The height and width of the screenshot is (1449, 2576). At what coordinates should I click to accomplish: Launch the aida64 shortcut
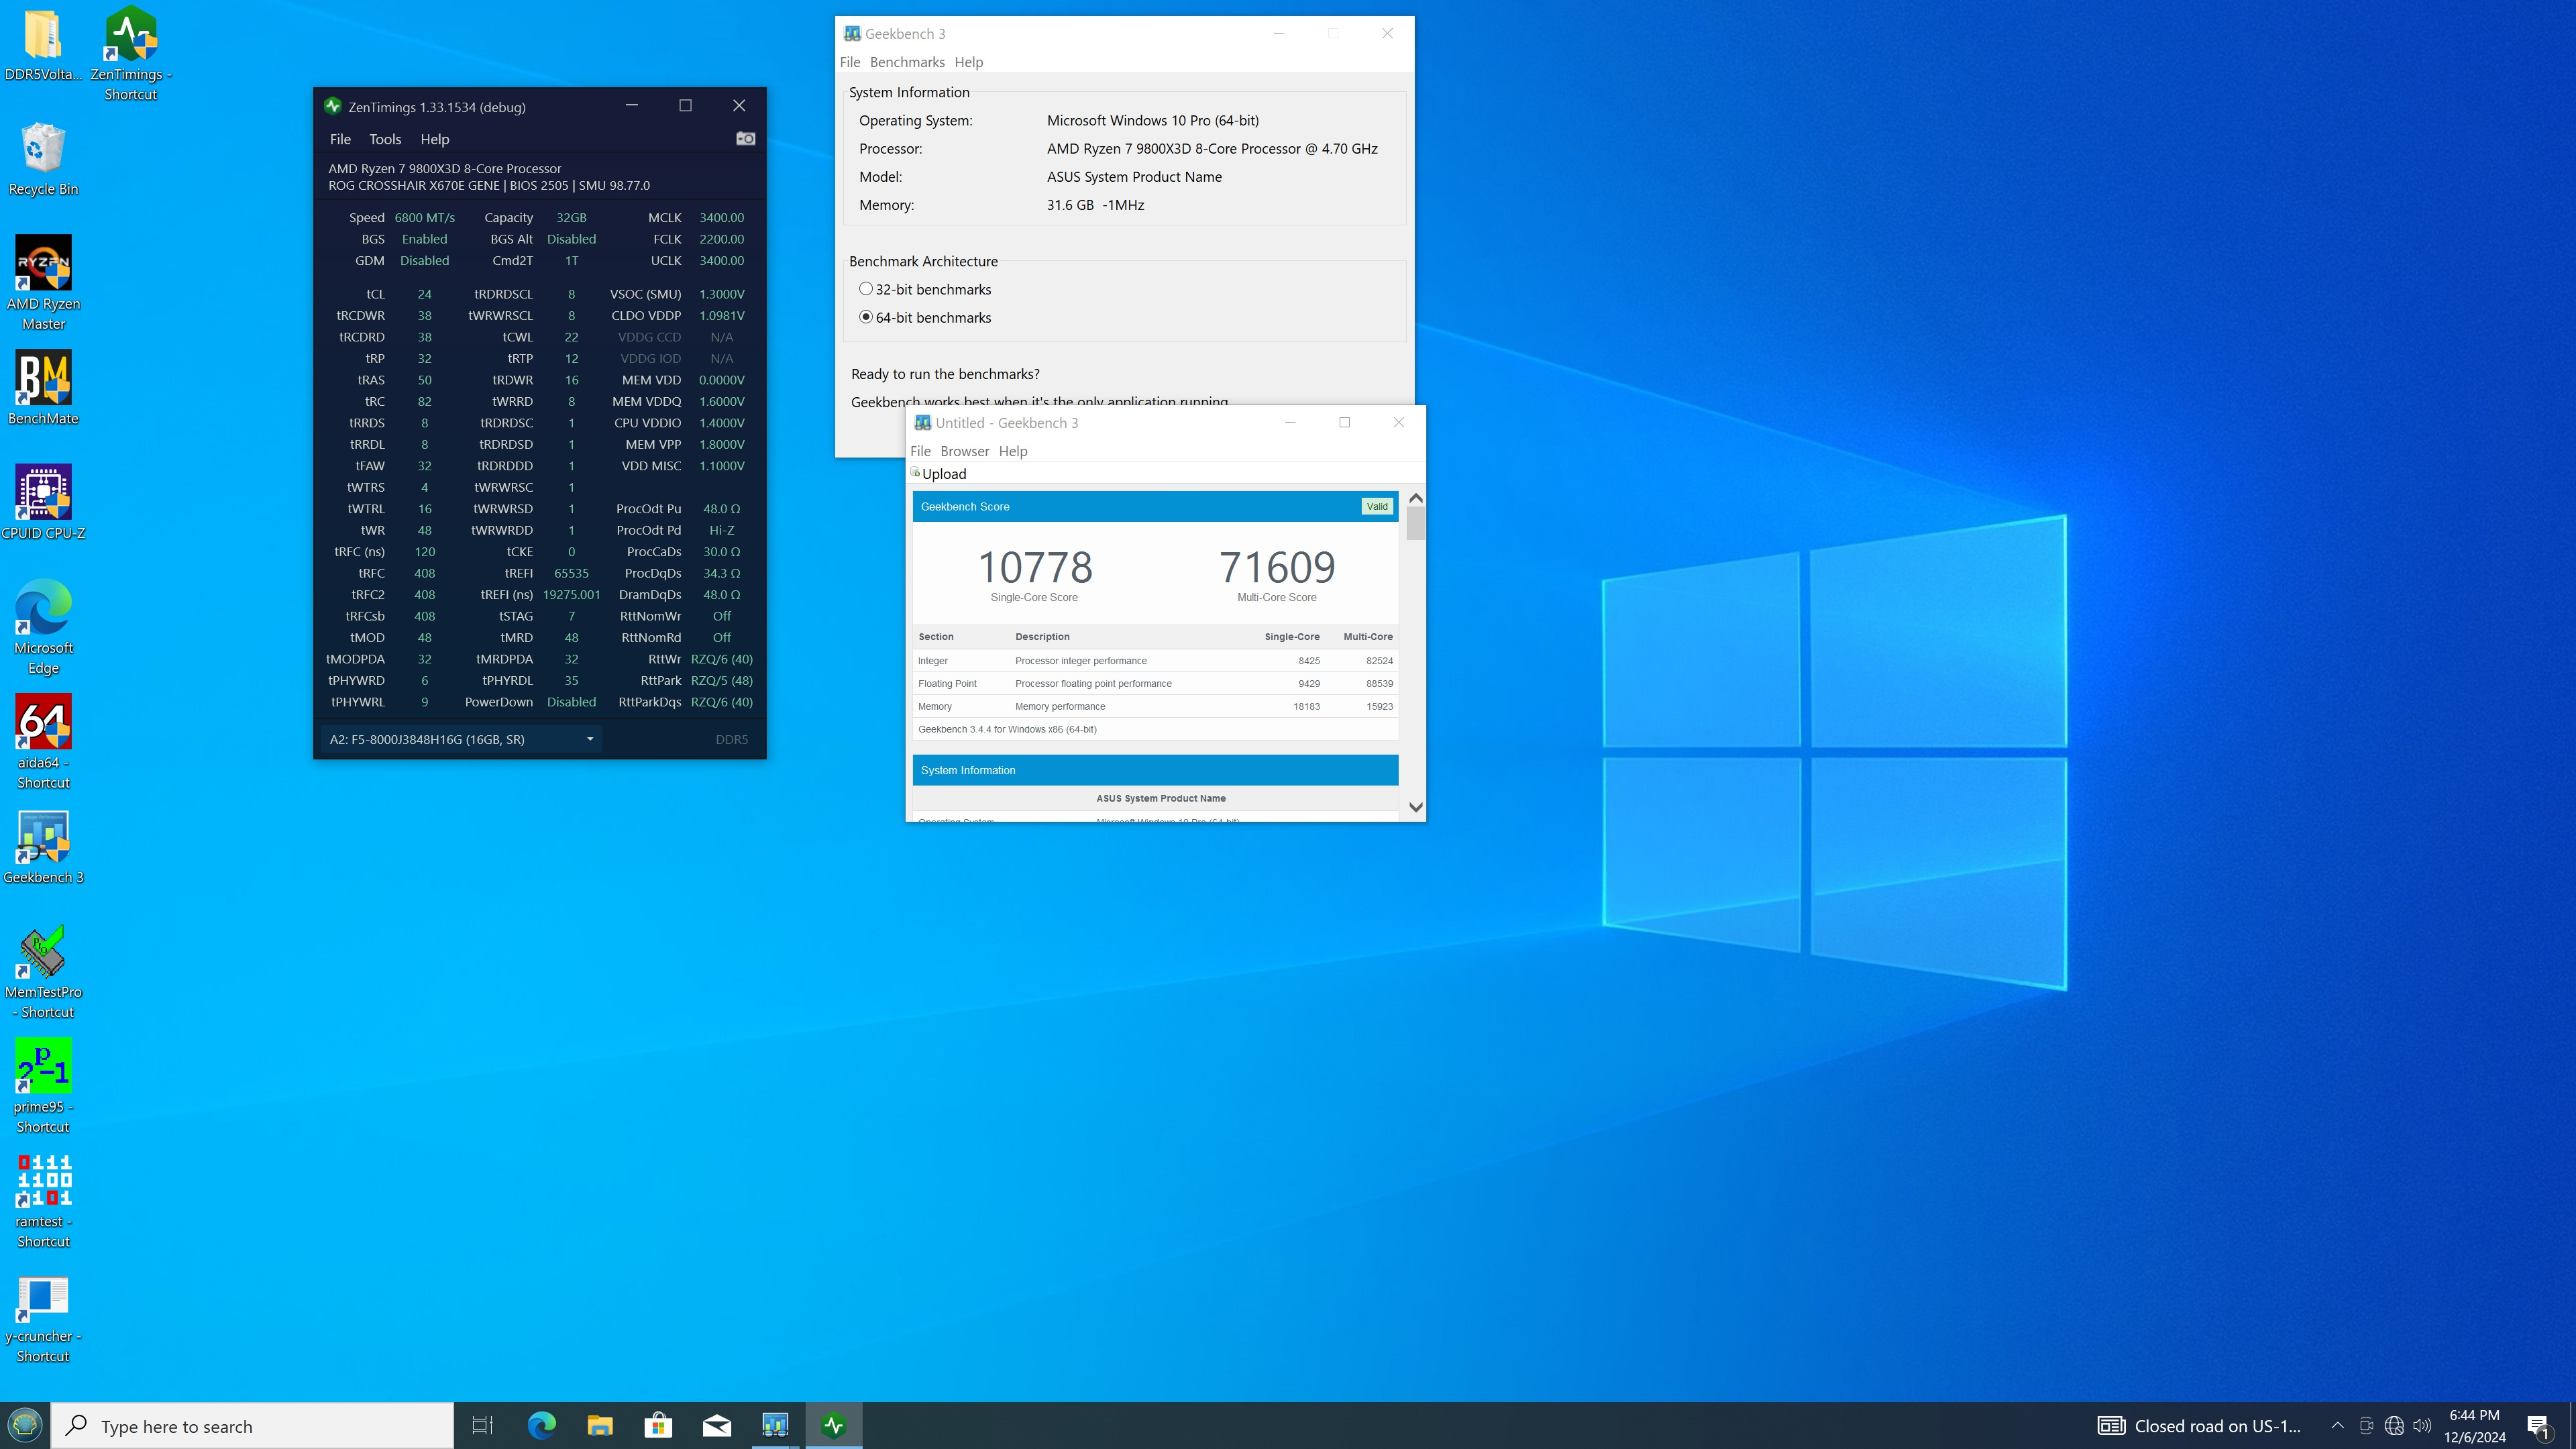(43, 742)
